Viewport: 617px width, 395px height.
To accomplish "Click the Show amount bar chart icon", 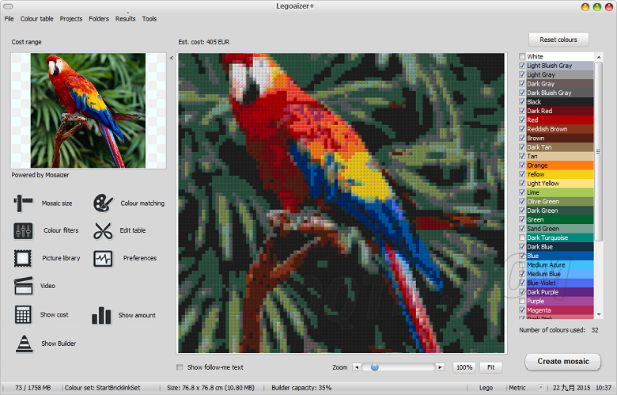I will (101, 315).
